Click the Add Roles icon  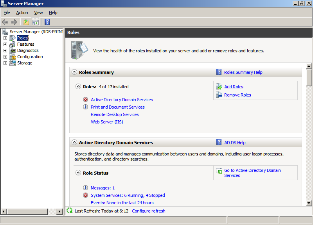[219, 87]
